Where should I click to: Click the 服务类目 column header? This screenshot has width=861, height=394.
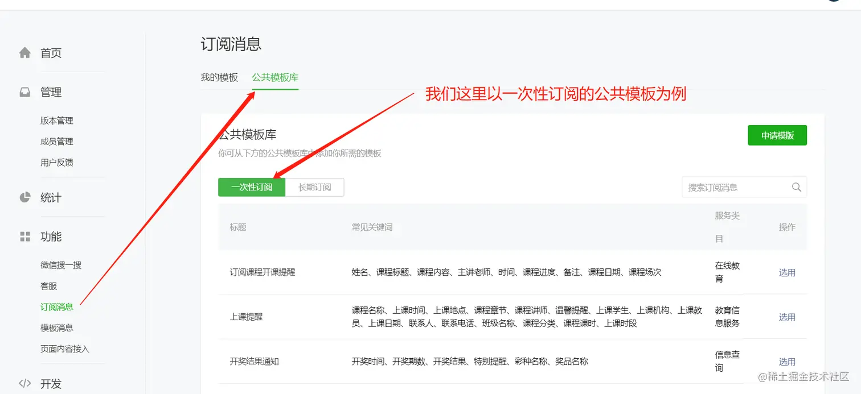click(727, 227)
